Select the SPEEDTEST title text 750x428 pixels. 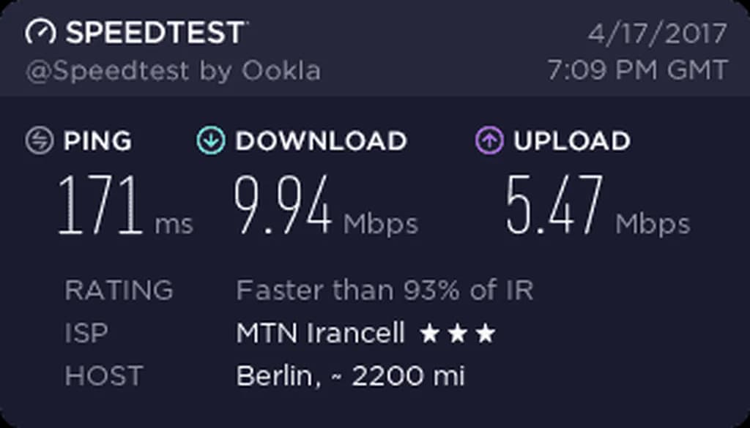tap(155, 33)
